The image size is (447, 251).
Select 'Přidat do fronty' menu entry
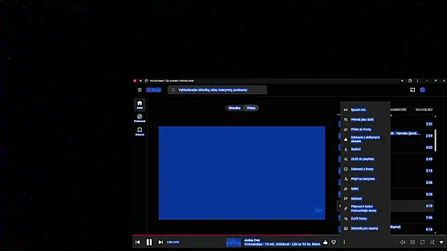point(365,130)
